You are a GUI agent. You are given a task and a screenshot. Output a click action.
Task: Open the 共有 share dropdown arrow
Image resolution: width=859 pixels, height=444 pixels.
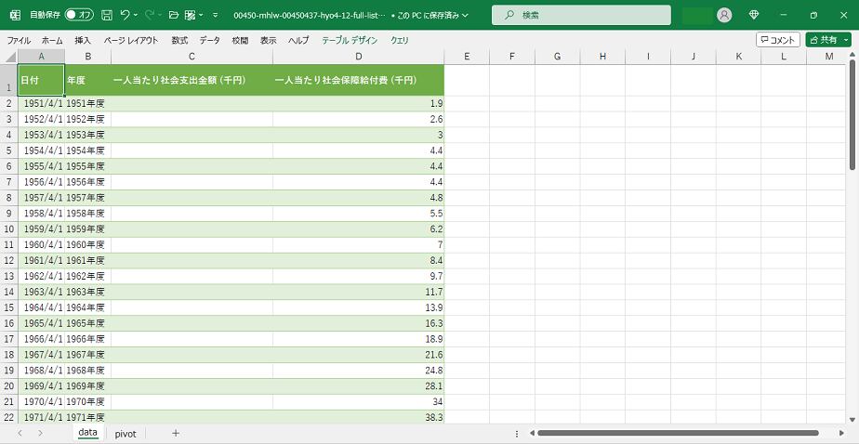coord(846,40)
